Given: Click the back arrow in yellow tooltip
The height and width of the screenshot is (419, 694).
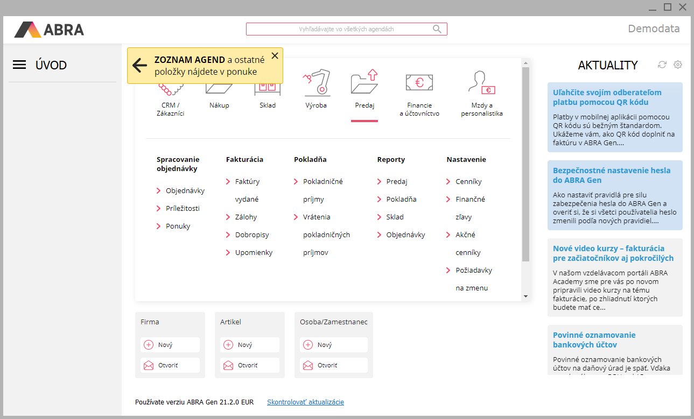Looking at the screenshot, I should pos(139,65).
